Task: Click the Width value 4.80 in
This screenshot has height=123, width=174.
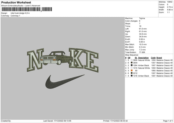Action: [170, 10]
